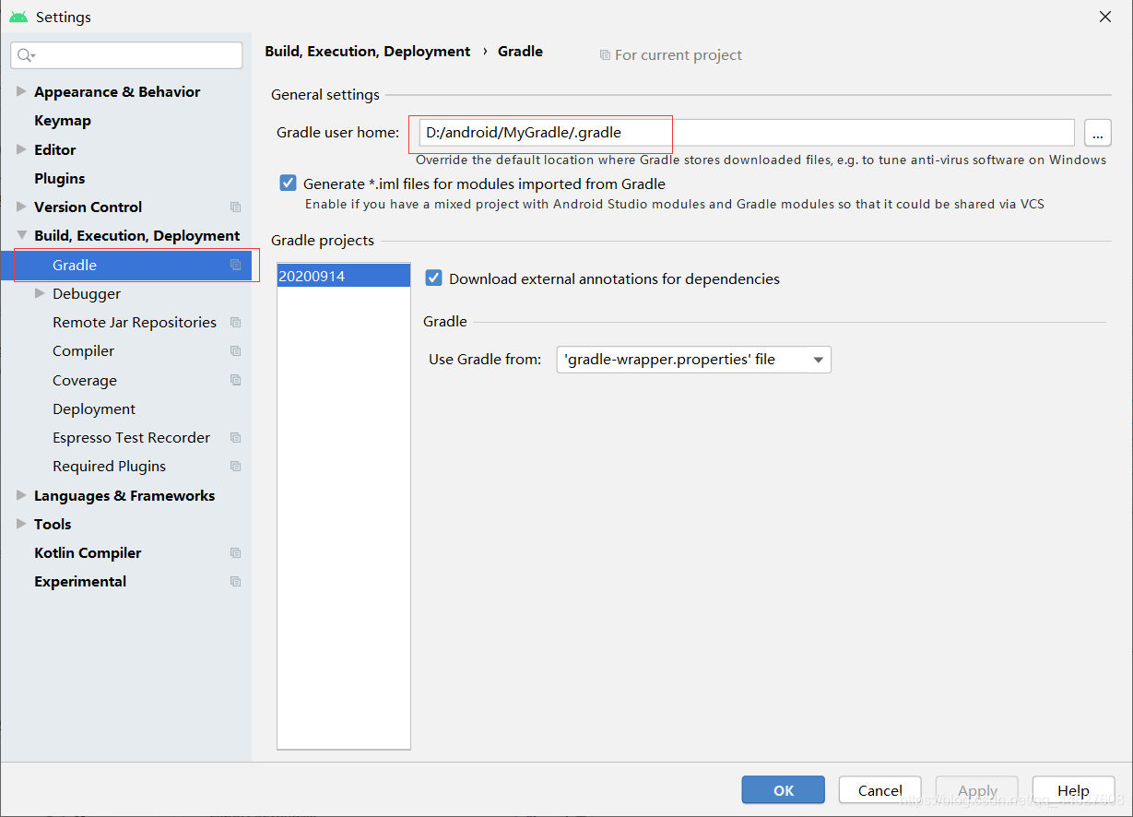This screenshot has height=817, width=1133.
Task: Click 'Build, Execution, Deployment' breadcrumb
Action: 368,52
